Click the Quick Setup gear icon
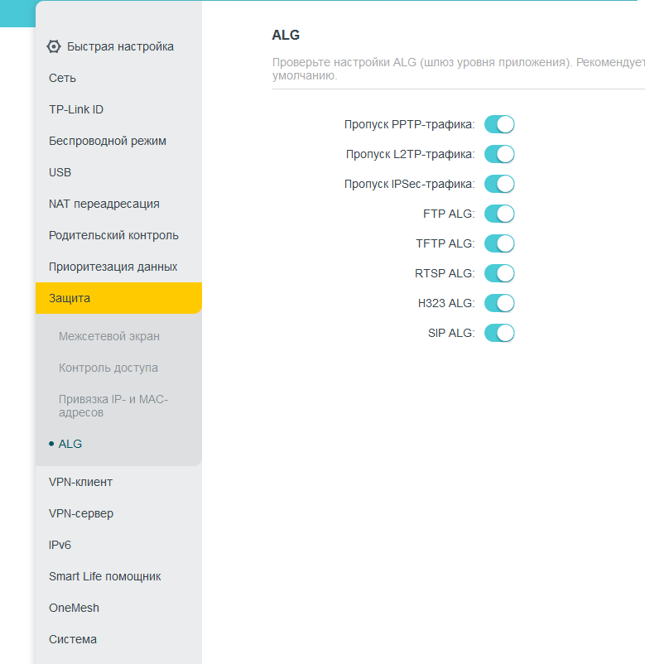645x664 pixels. 54,46
